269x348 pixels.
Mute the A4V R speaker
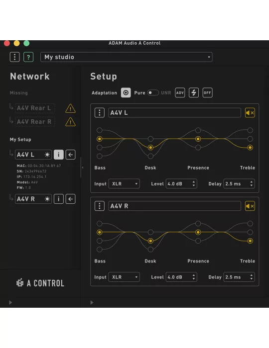tap(250, 206)
